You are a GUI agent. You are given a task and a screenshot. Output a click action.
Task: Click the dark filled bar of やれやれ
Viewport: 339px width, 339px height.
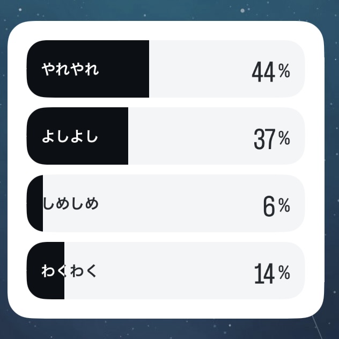click(x=88, y=69)
